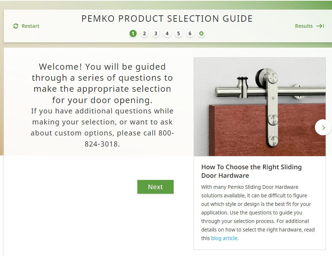This screenshot has width=332, height=256.
Task: Click the sliding door hardware product photo
Action: [259, 106]
